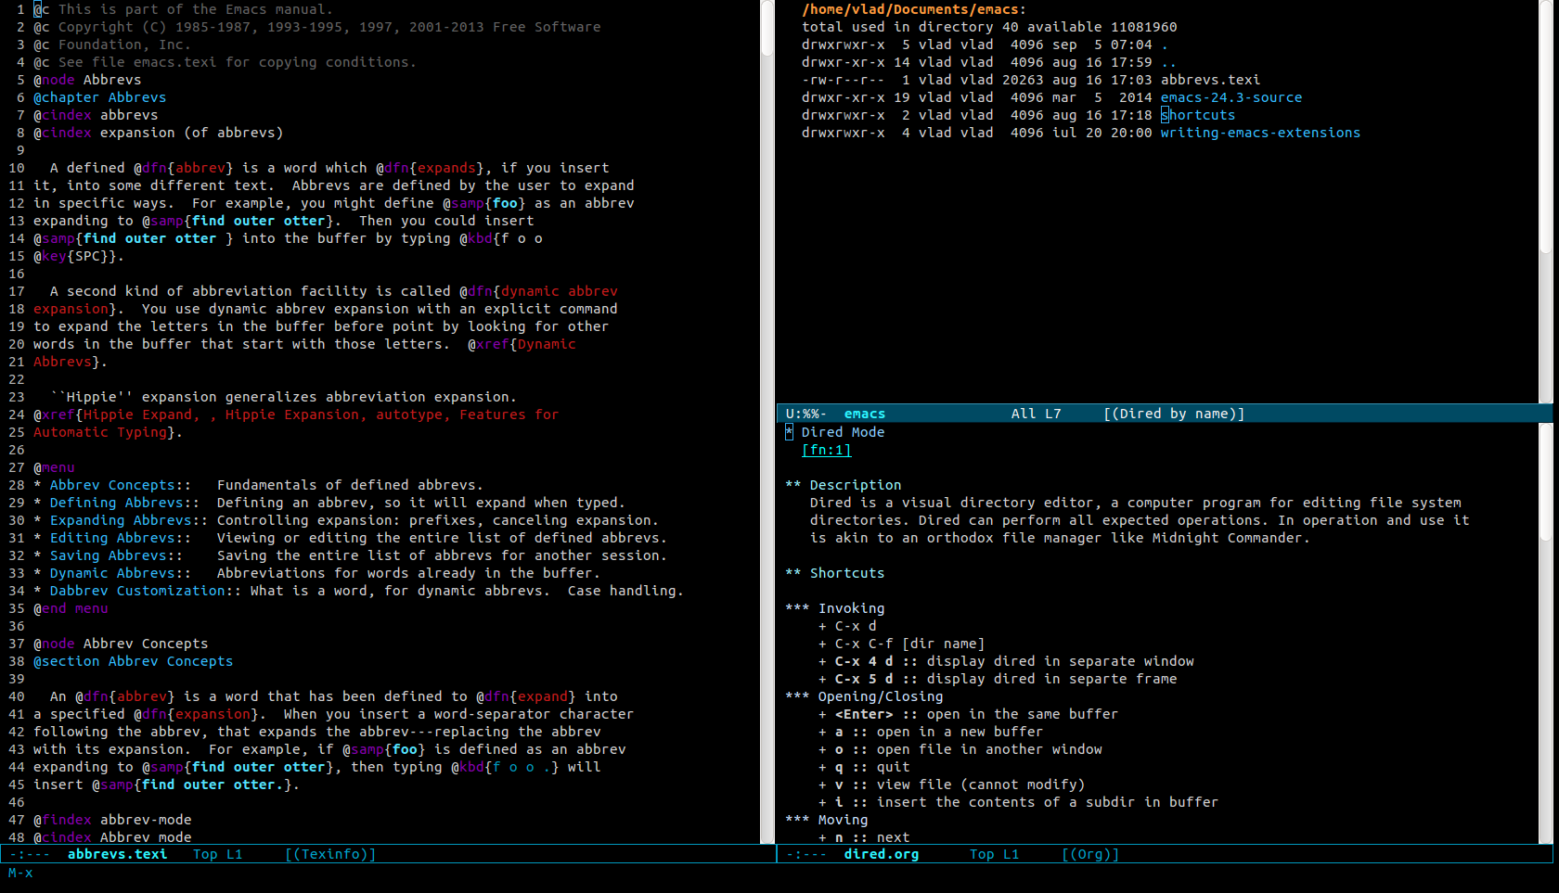Select the 'Dabbrev Customization::' menu entry
Screen dimensions: 1559x893
pyautogui.click(x=145, y=591)
